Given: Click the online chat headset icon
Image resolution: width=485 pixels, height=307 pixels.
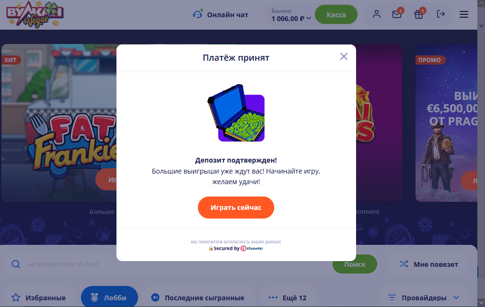Looking at the screenshot, I should (x=197, y=14).
